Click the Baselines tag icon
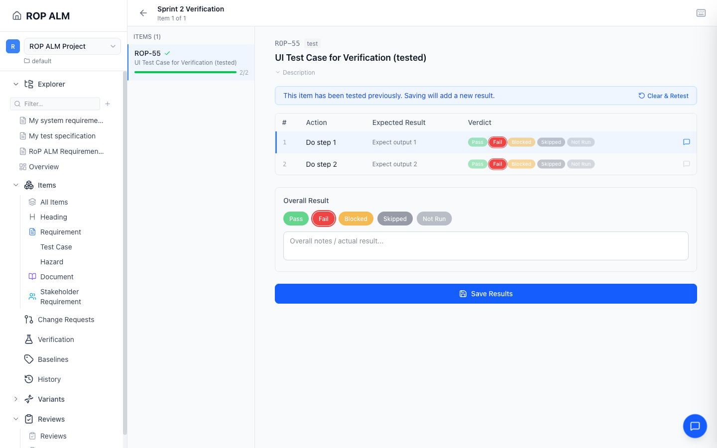717x448 pixels. [x=29, y=359]
